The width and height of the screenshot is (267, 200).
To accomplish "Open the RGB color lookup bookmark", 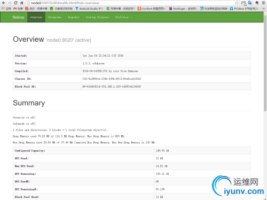I will pos(214,9).
